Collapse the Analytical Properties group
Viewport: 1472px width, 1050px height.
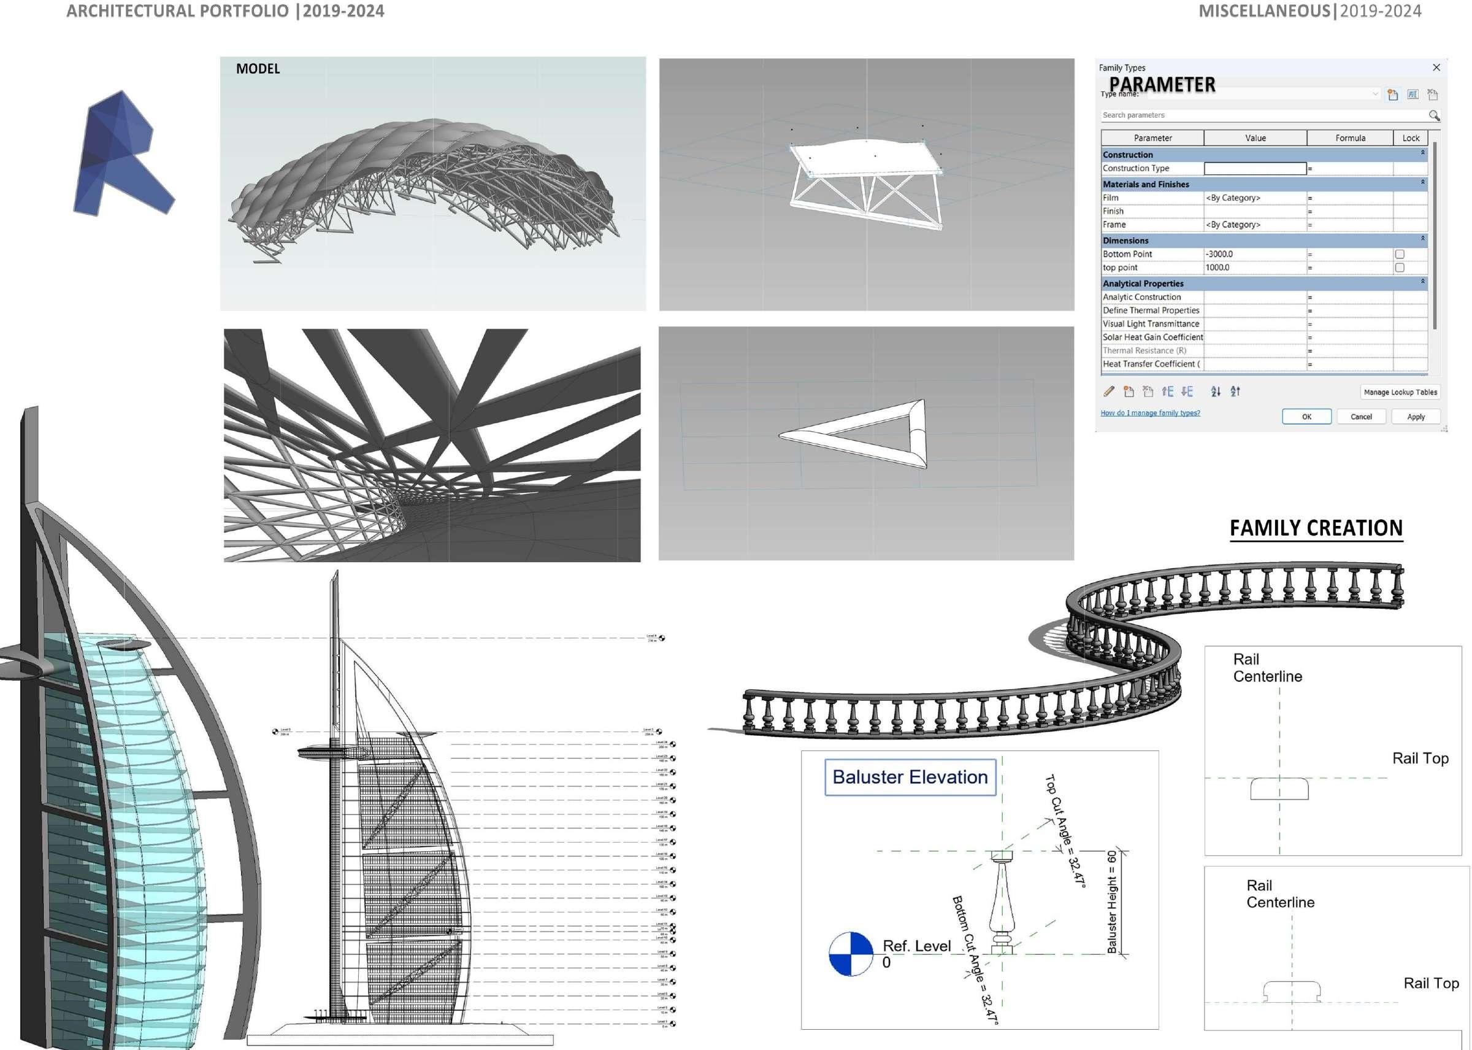point(1422,282)
